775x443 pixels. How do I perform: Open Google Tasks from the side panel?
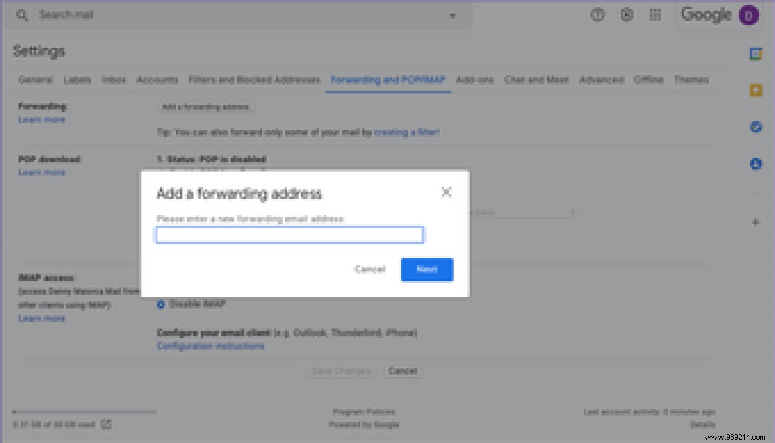coord(756,126)
